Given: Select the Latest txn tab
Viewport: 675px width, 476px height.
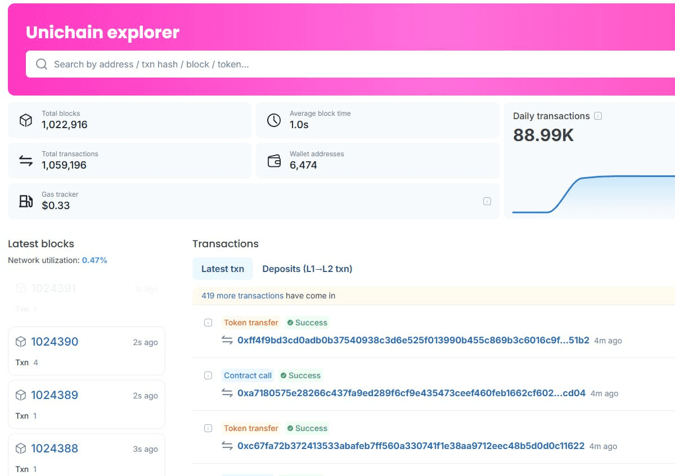Looking at the screenshot, I should tap(223, 269).
